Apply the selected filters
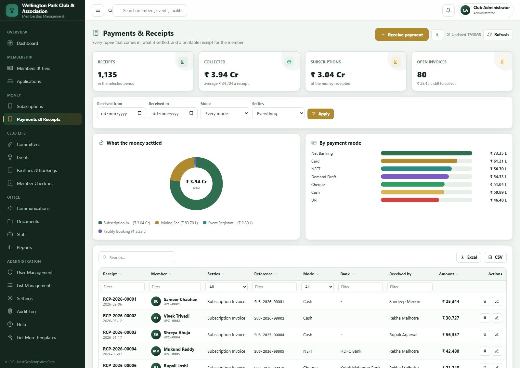This screenshot has height=368, width=520. [320, 114]
